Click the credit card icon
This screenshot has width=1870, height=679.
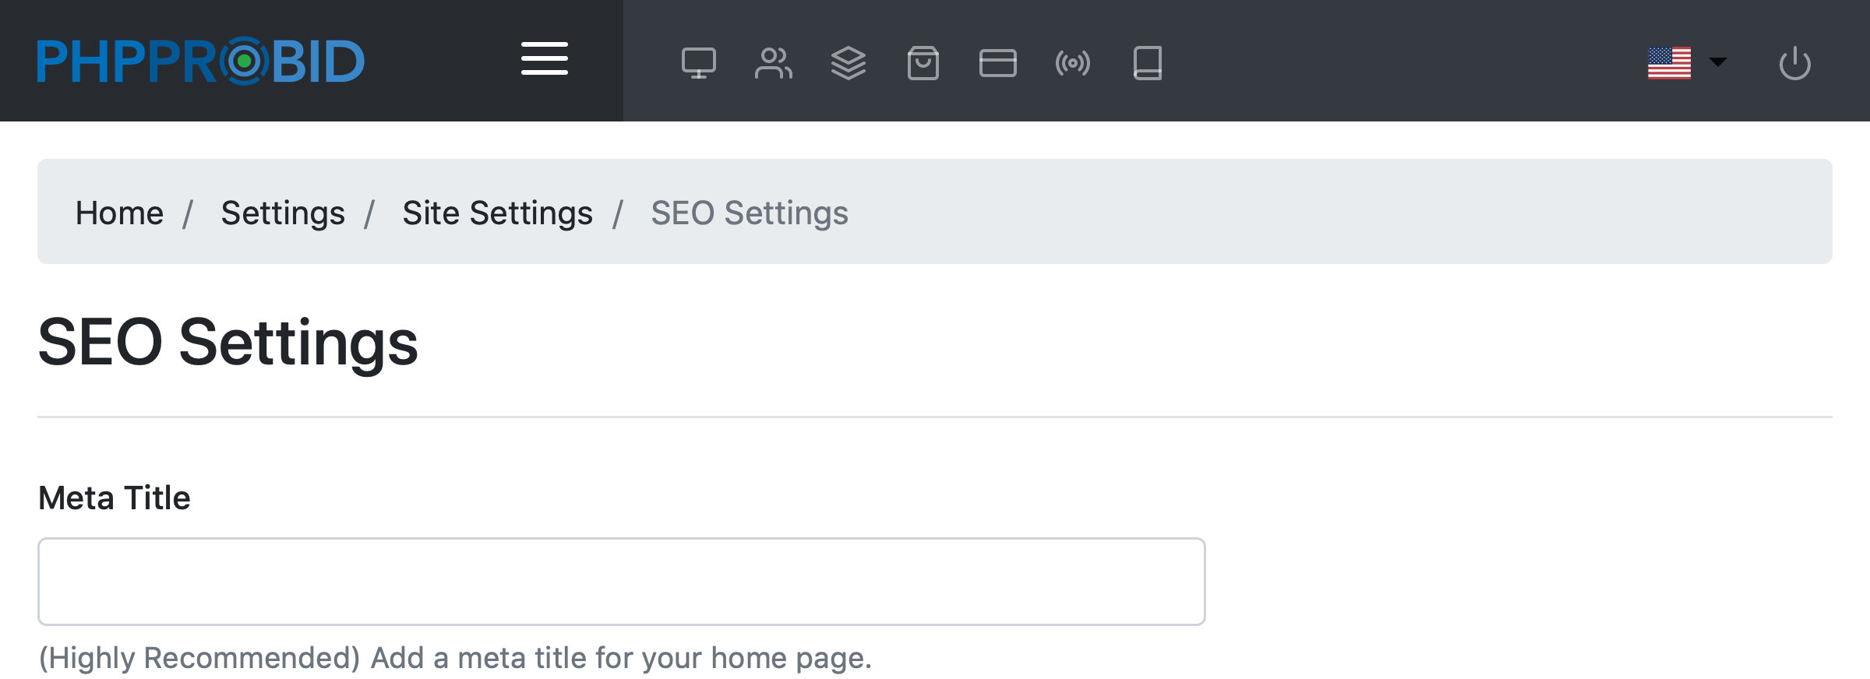click(997, 63)
